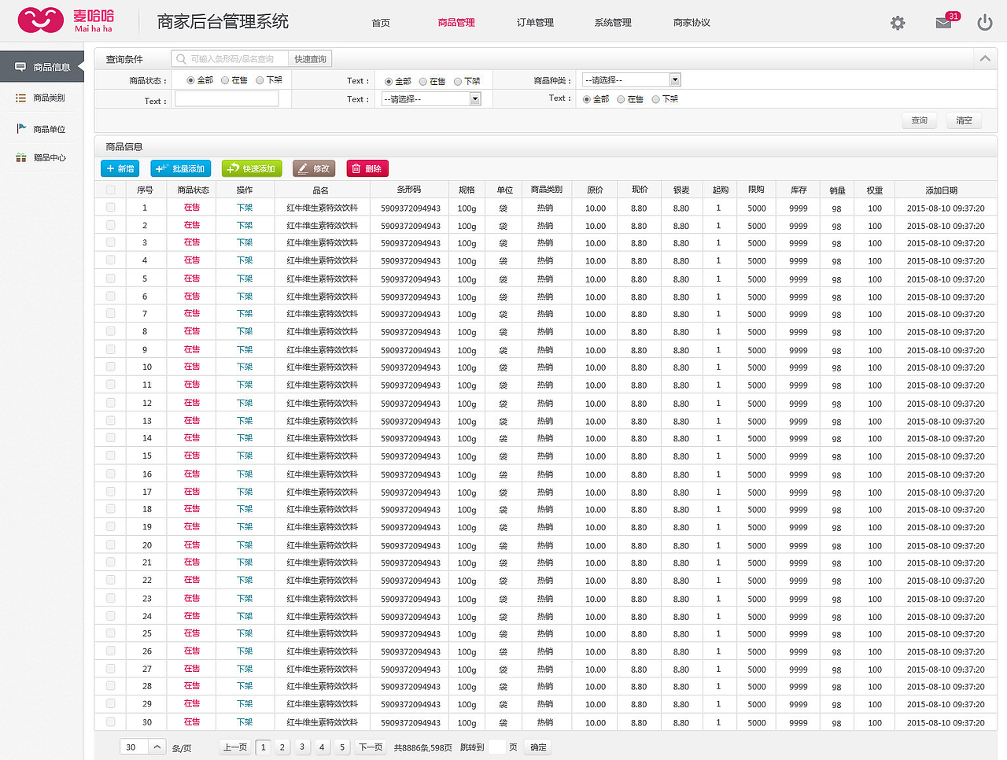This screenshot has height=760, width=1007.
Task: Click the 上一页 previous page button
Action: coord(235,747)
